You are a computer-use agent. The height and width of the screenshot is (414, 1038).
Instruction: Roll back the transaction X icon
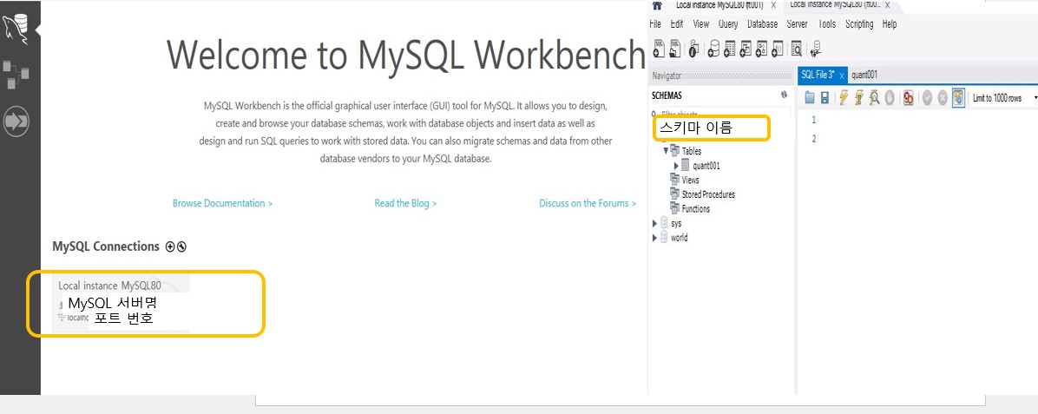942,98
